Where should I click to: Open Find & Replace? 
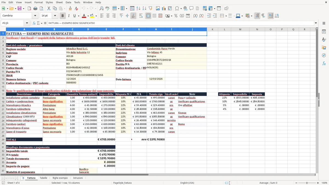(x=101, y=8)
